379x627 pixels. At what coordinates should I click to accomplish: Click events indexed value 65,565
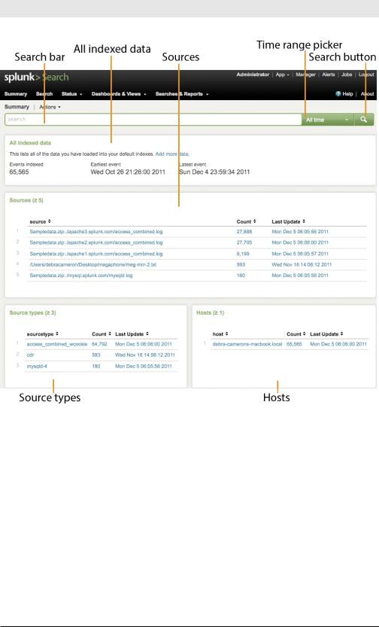[19, 172]
